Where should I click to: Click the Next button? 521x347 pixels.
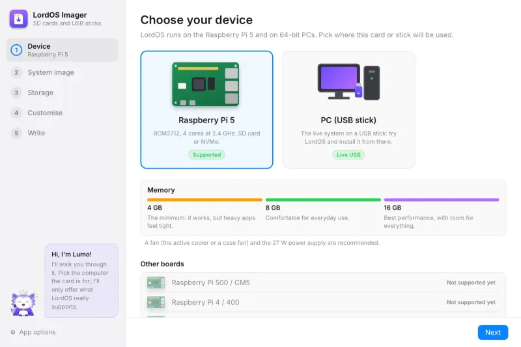(493, 332)
